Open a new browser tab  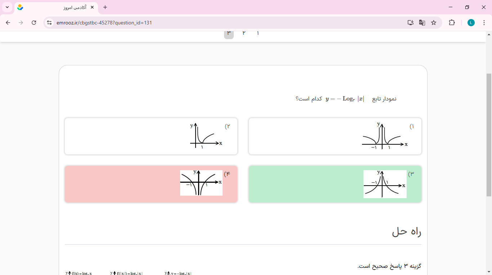[x=105, y=7]
